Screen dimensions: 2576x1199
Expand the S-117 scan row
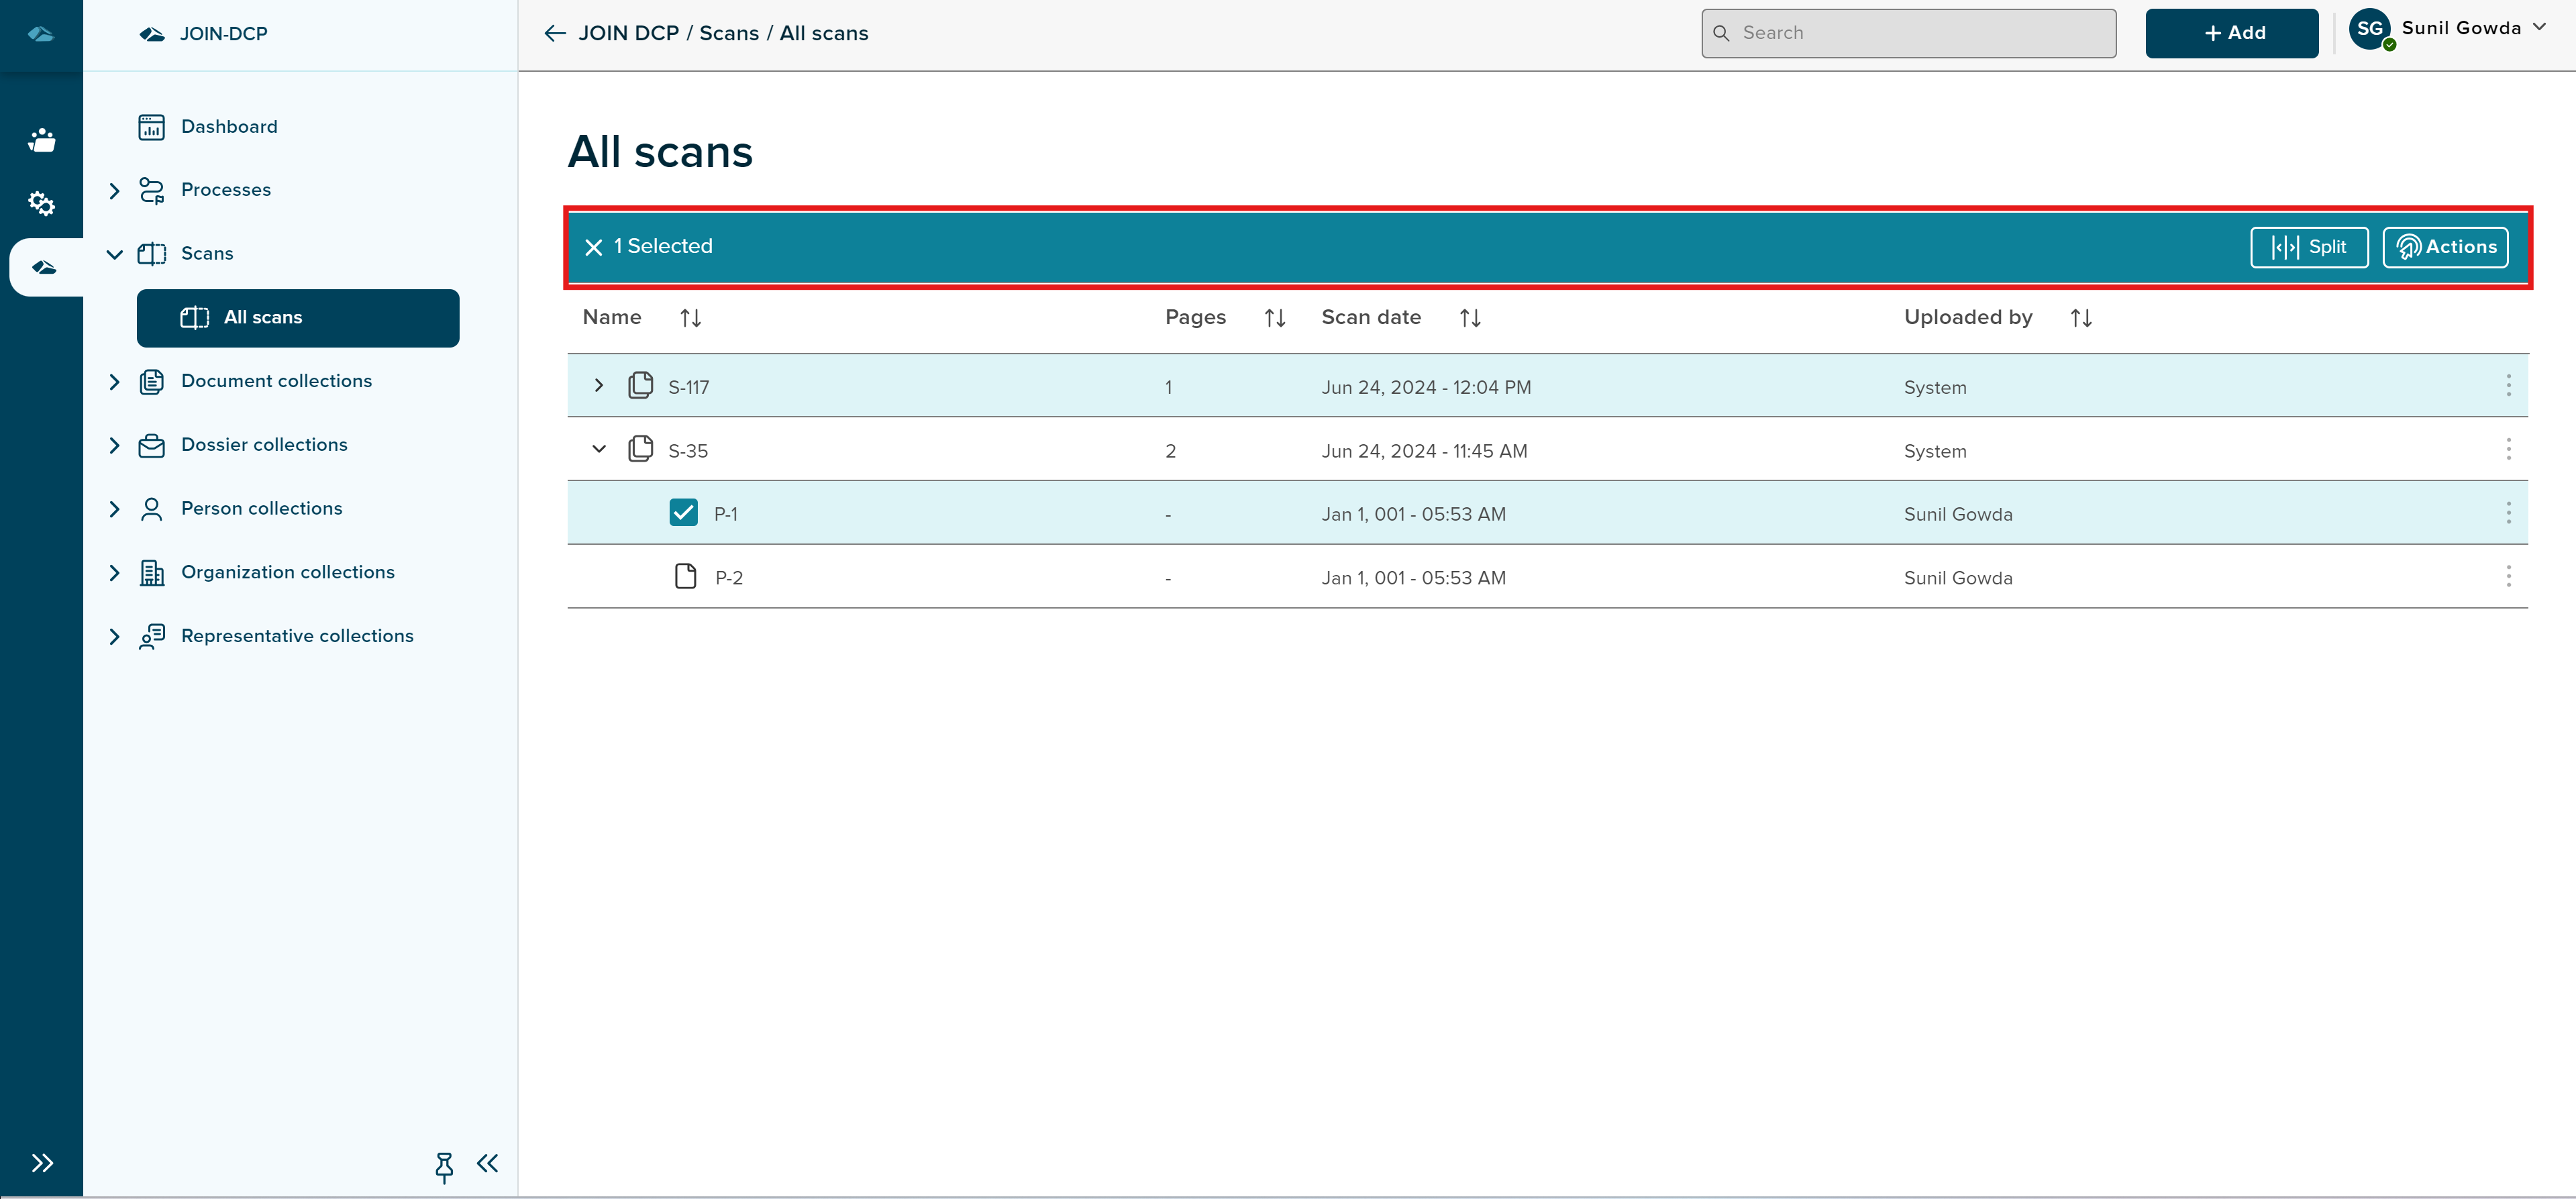coord(599,386)
